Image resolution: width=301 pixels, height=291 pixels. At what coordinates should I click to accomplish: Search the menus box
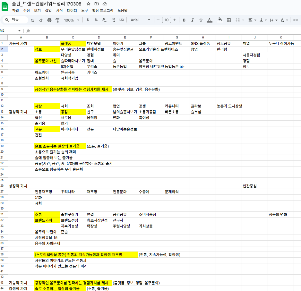point(16,20)
